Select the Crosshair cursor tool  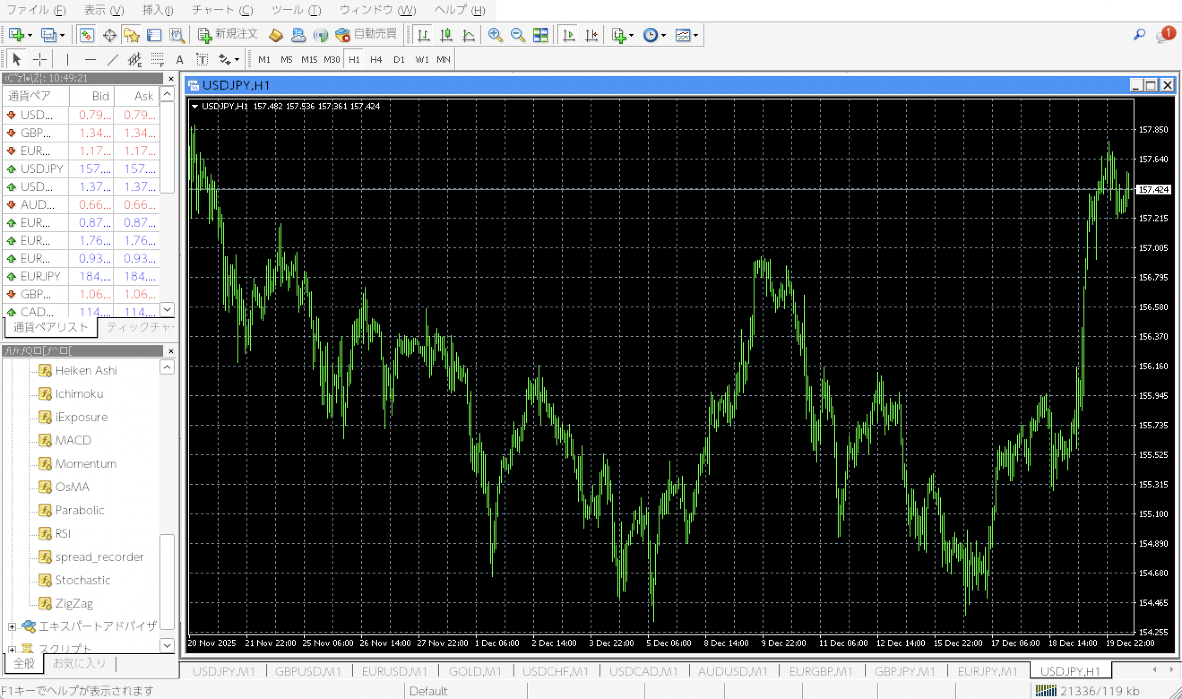pos(40,60)
